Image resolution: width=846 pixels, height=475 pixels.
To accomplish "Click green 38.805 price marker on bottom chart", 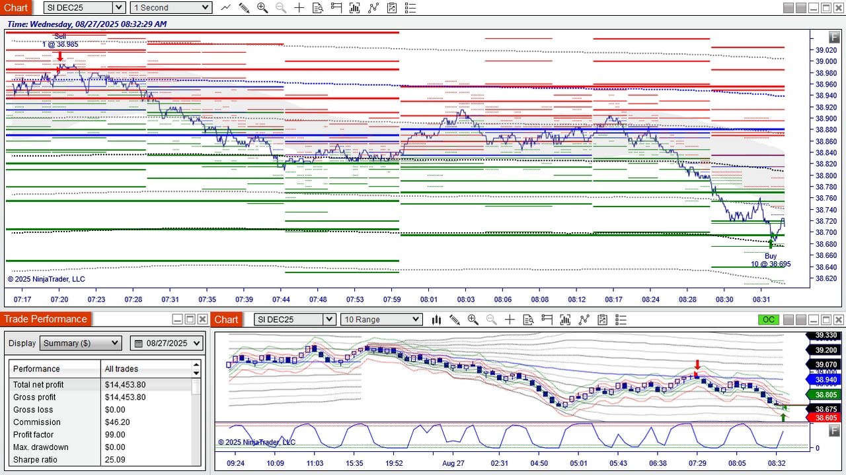I will tap(822, 395).
